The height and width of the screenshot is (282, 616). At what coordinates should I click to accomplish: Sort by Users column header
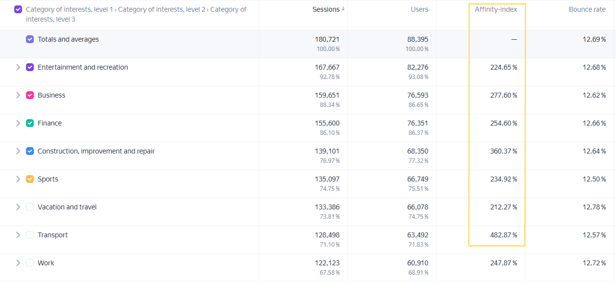click(419, 9)
